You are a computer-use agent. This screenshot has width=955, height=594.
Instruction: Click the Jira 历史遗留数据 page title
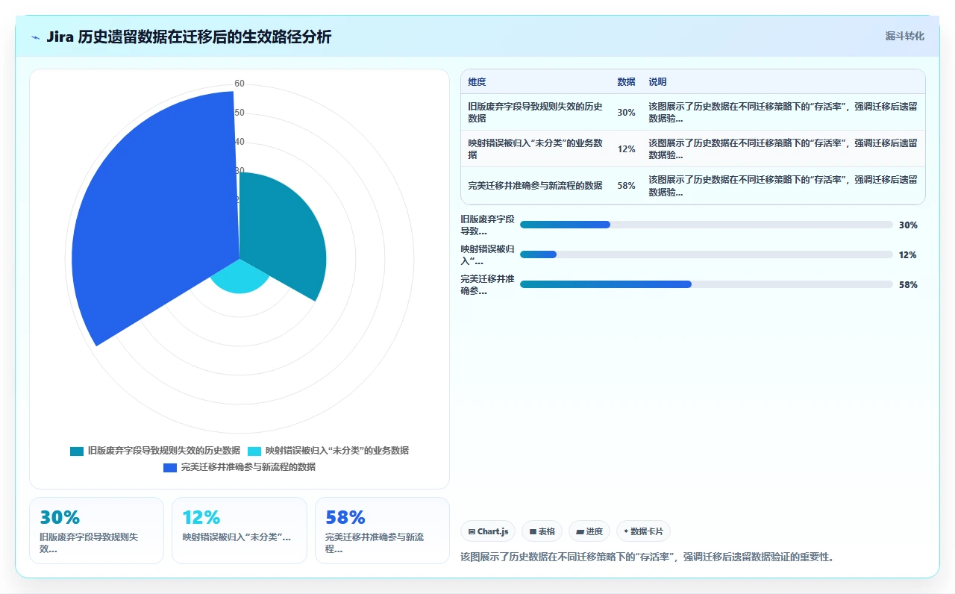[189, 37]
